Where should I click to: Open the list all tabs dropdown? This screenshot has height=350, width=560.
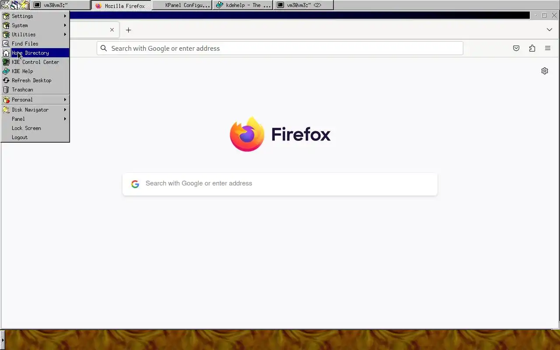(549, 30)
